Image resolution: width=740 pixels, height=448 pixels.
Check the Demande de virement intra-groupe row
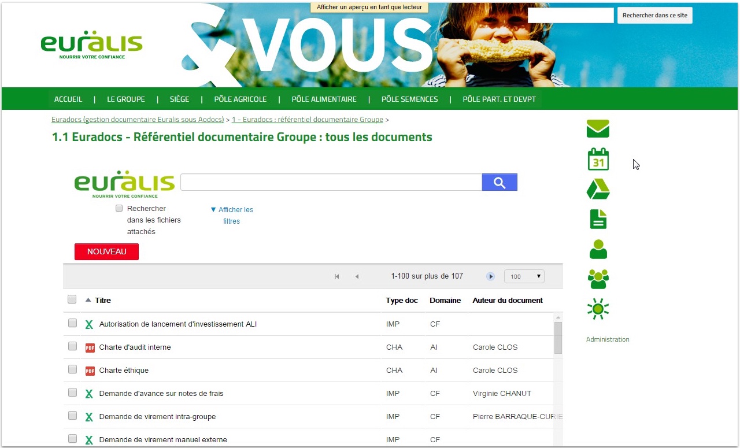[x=72, y=416]
